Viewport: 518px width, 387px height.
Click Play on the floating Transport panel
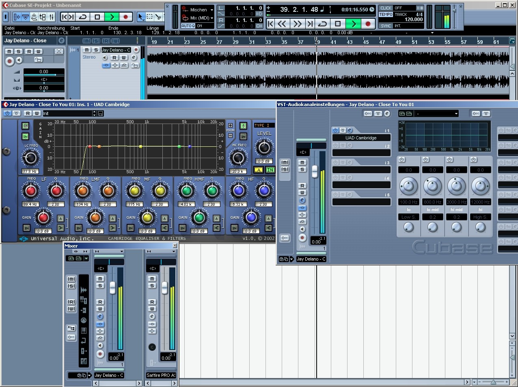354,24
